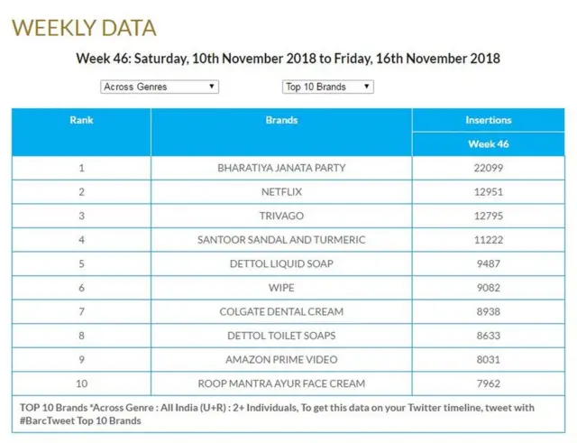Click the 22099 insertions value
The width and height of the screenshot is (577, 443).
488,168
